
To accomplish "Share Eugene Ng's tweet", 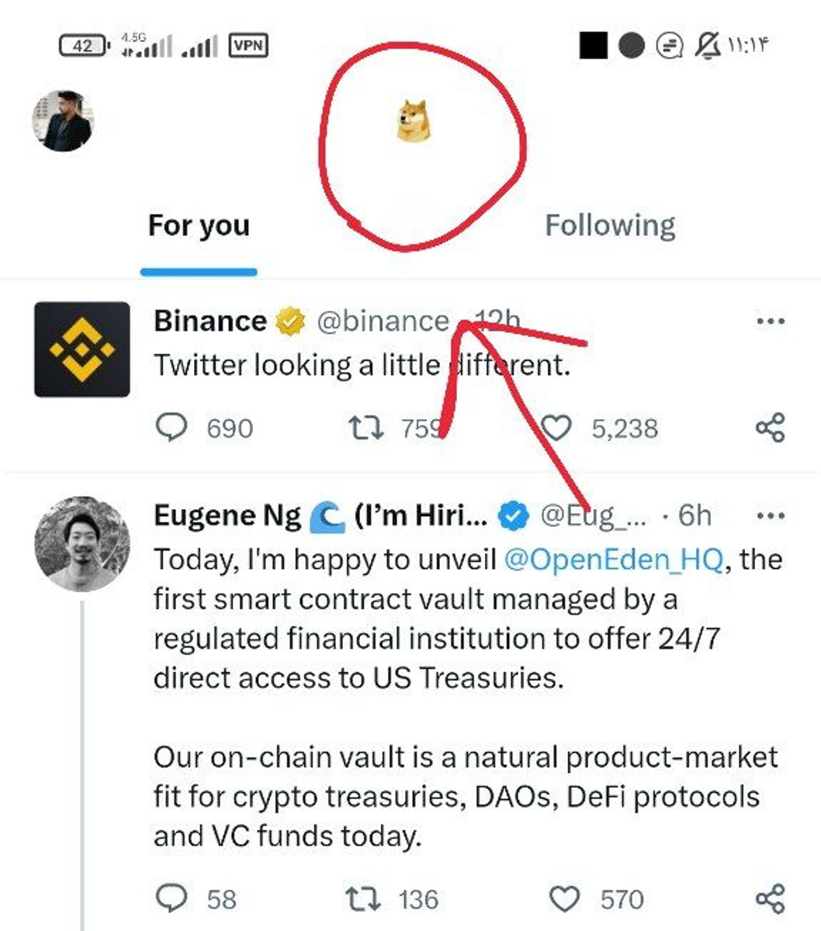I will pos(770,898).
